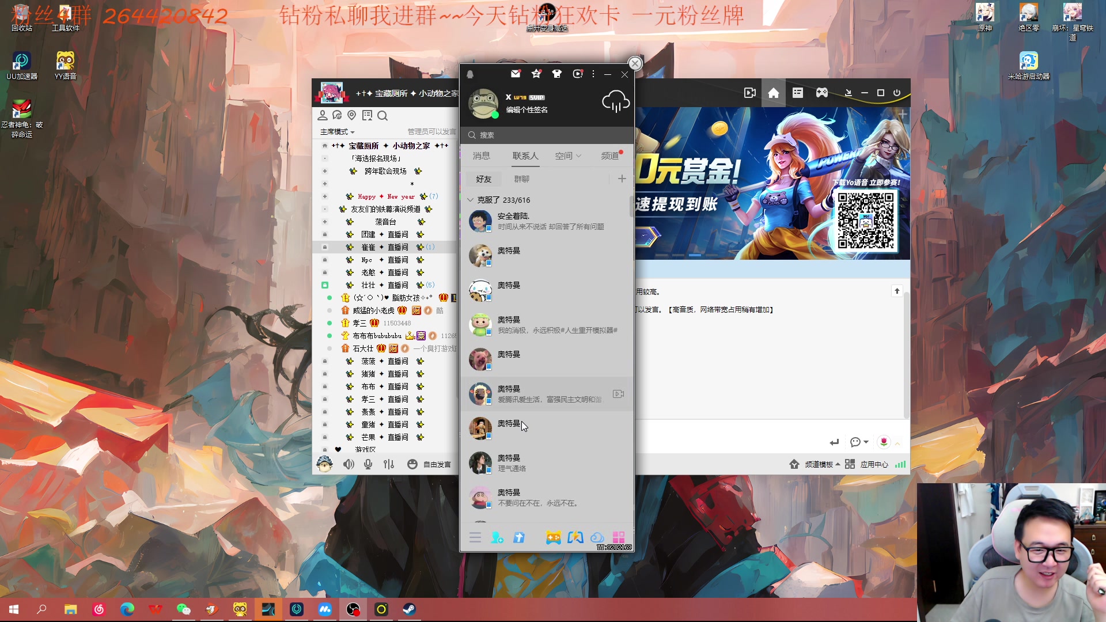This screenshot has width=1106, height=622.
Task: Collapse the 克服了 233/616 friend group
Action: click(x=471, y=200)
